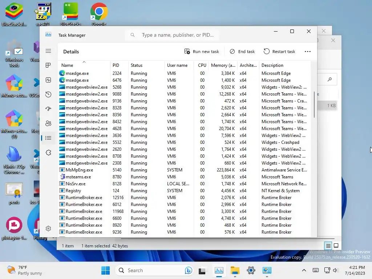
Task: Sort by the Description column header
Action: [284, 65]
